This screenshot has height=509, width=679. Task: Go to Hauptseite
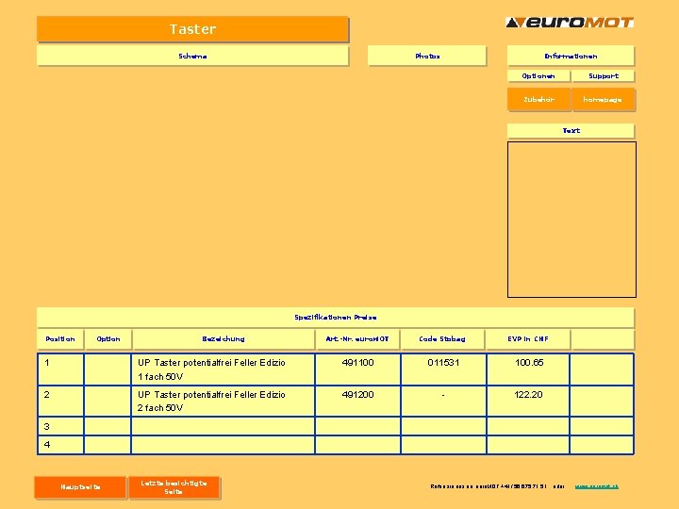click(x=80, y=487)
